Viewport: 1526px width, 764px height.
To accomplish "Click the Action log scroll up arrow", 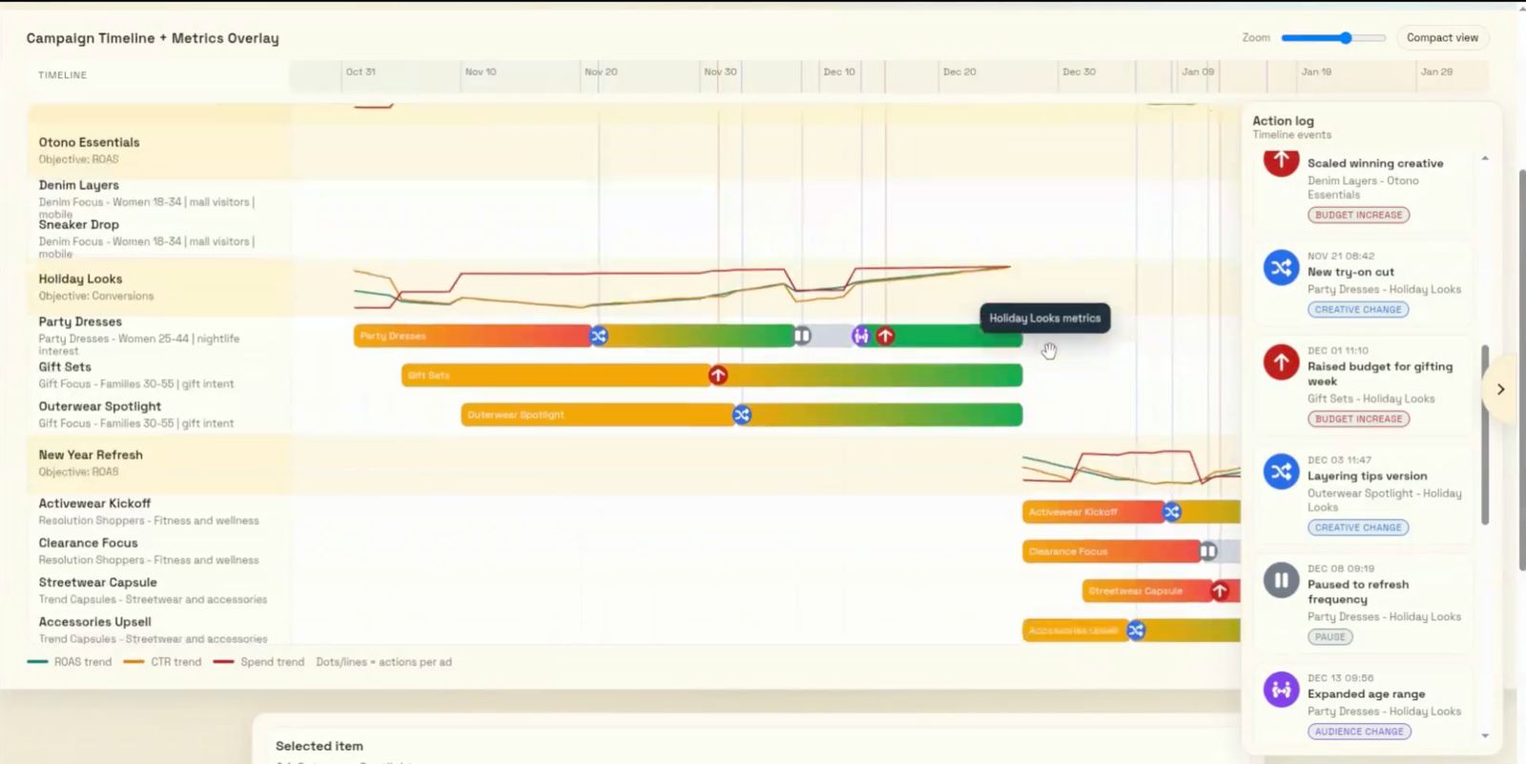I will [x=1485, y=158].
